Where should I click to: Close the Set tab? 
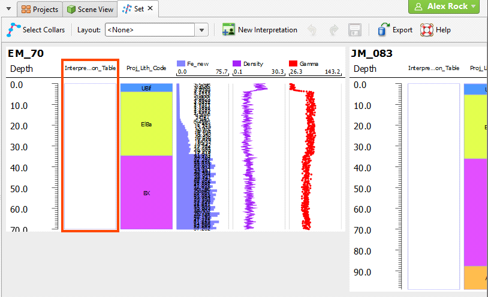click(150, 9)
